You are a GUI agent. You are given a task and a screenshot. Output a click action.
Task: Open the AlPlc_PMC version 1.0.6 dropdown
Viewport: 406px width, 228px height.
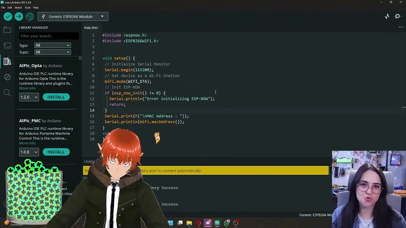(29, 152)
